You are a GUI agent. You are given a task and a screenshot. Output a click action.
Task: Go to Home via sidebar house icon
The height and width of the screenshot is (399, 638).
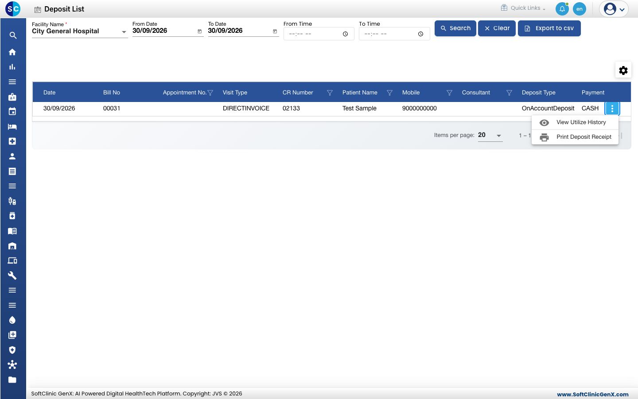[x=12, y=52]
